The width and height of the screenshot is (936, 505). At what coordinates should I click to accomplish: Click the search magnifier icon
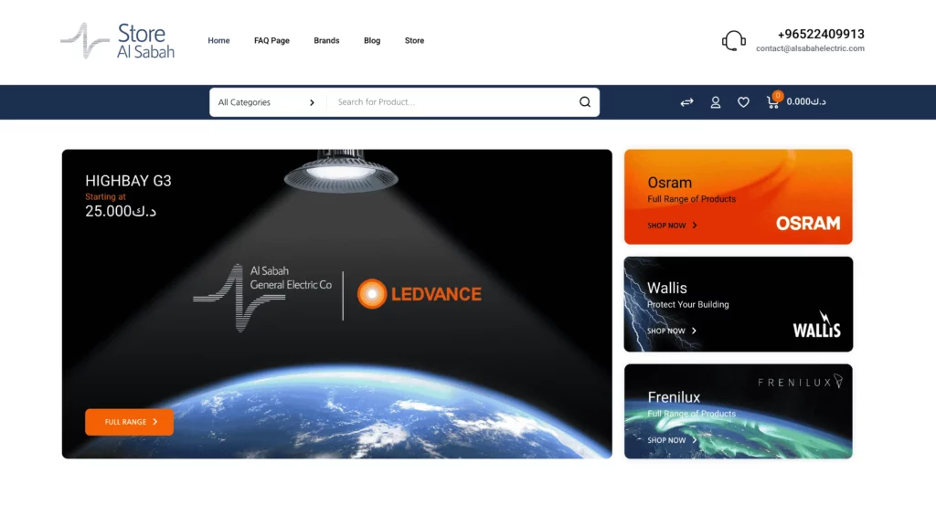pos(585,102)
